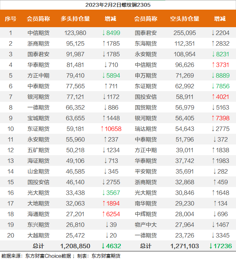Click the green down arrow beside 3567
Image resolution: width=236 pixels, height=261 pixels.
(104, 193)
